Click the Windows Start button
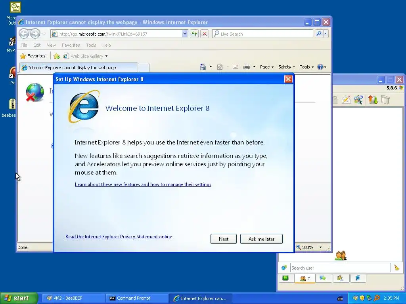Viewport: 406px width, 304px height. (19, 298)
